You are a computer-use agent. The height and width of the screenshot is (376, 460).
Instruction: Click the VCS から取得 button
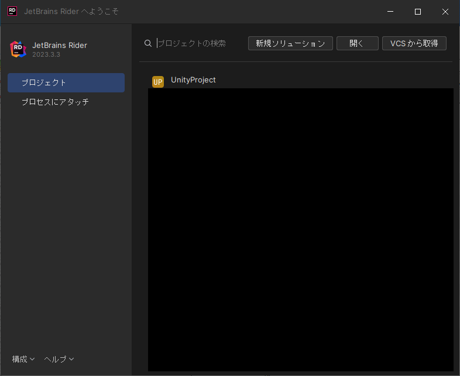[414, 43]
